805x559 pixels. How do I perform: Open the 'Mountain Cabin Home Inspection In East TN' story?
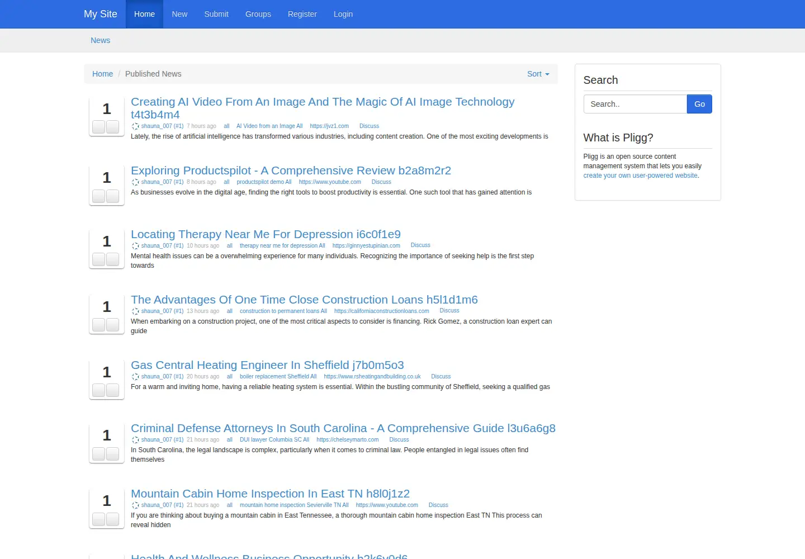pos(270,494)
